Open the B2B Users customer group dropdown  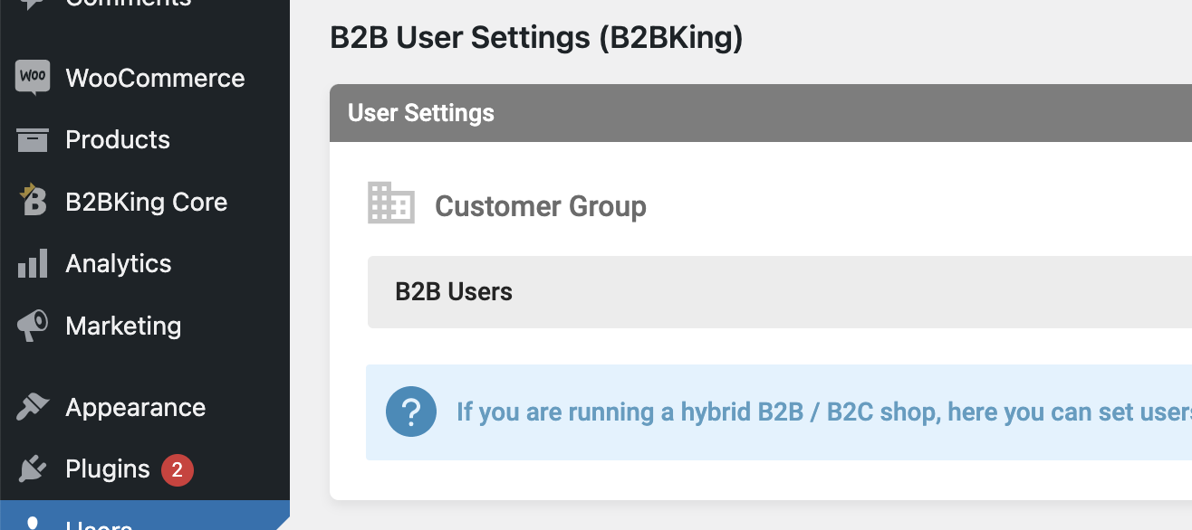coord(779,292)
